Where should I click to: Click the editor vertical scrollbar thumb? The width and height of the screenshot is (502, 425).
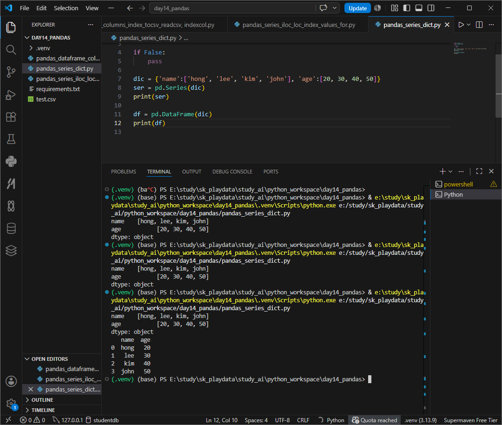click(x=498, y=86)
